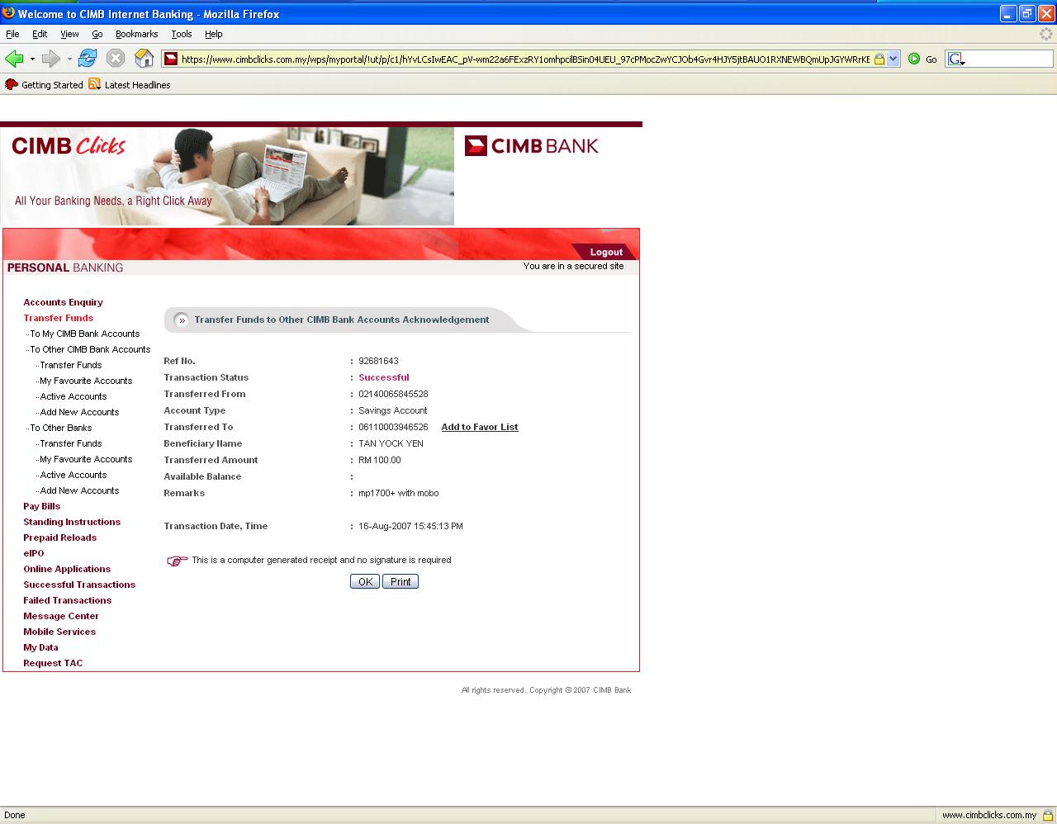Click the eIPO sidebar link
This screenshot has width=1057, height=824.
pos(33,553)
